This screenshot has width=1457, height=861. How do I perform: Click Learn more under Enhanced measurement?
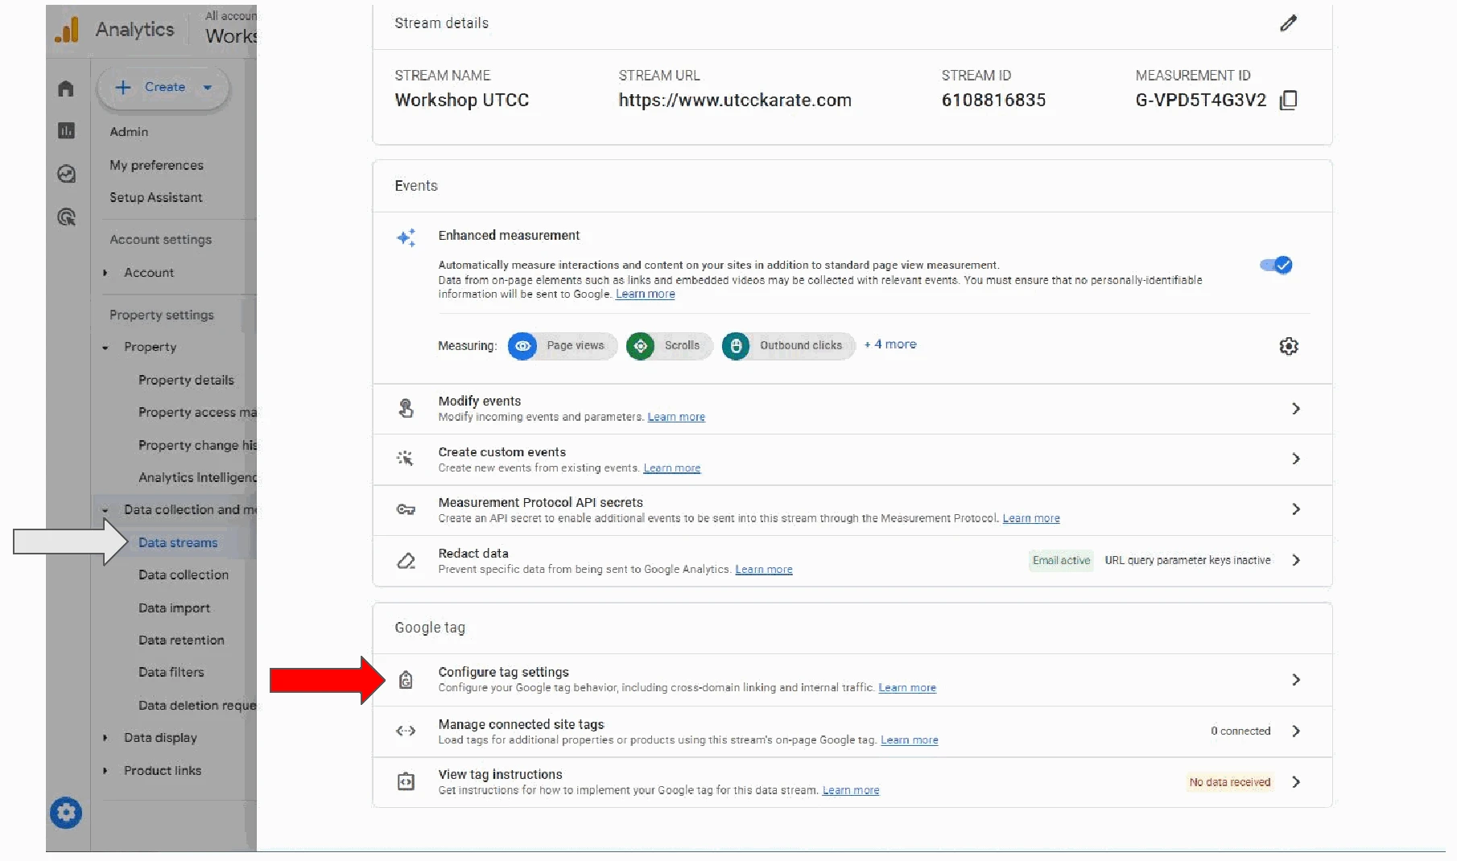[646, 295]
